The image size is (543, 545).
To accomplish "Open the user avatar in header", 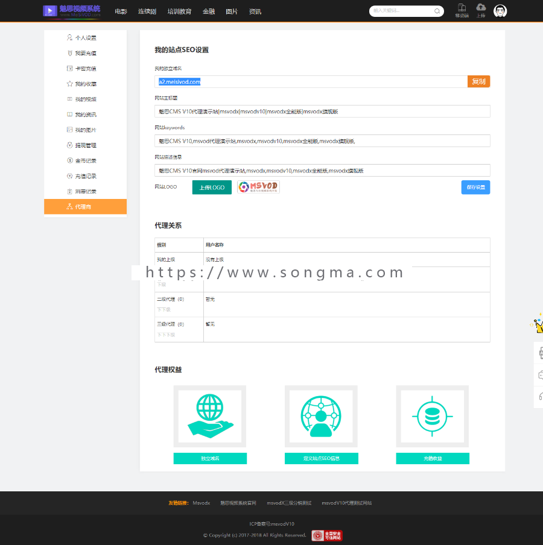I will [x=500, y=11].
